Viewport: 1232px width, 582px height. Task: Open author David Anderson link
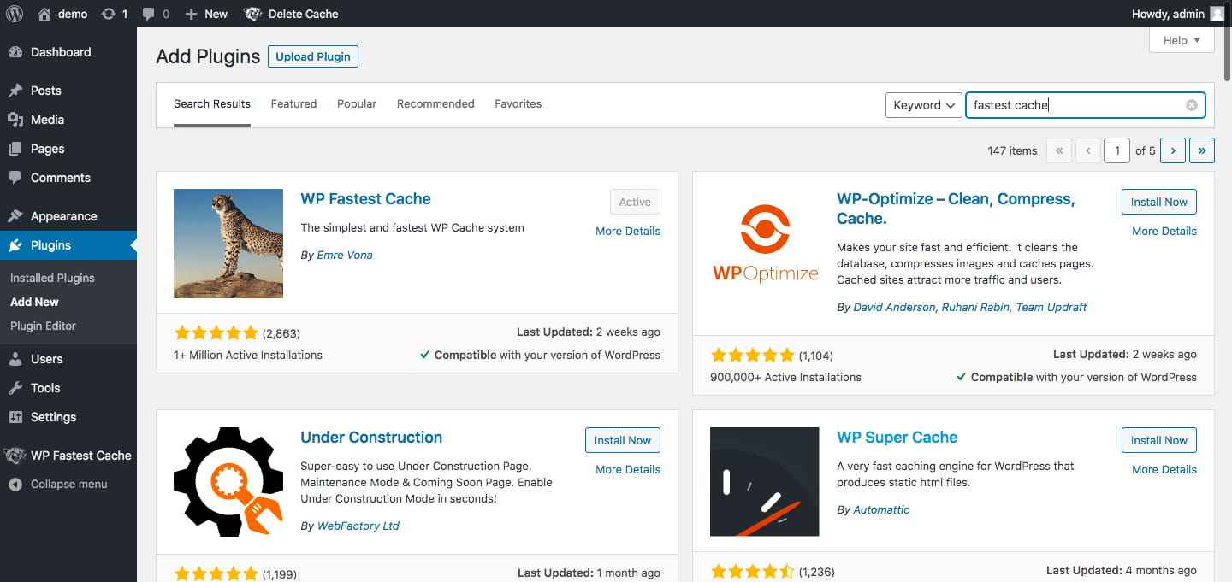tap(894, 307)
